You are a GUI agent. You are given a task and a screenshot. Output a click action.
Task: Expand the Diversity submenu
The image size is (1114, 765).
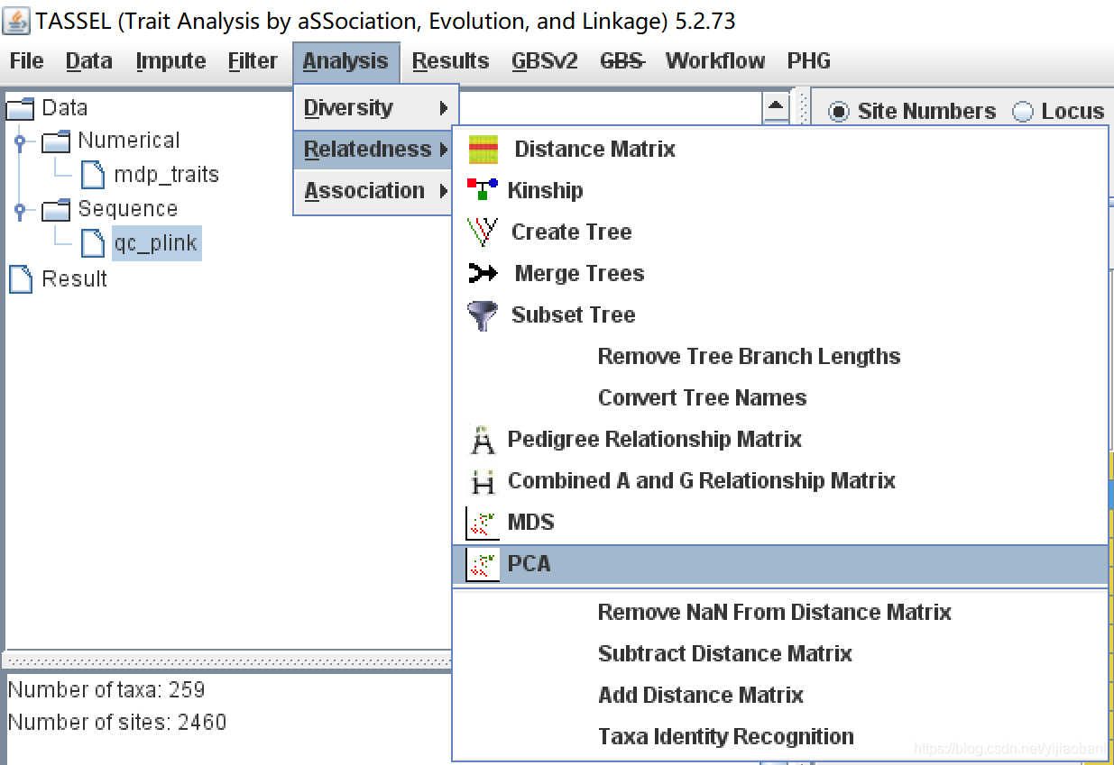(375, 108)
